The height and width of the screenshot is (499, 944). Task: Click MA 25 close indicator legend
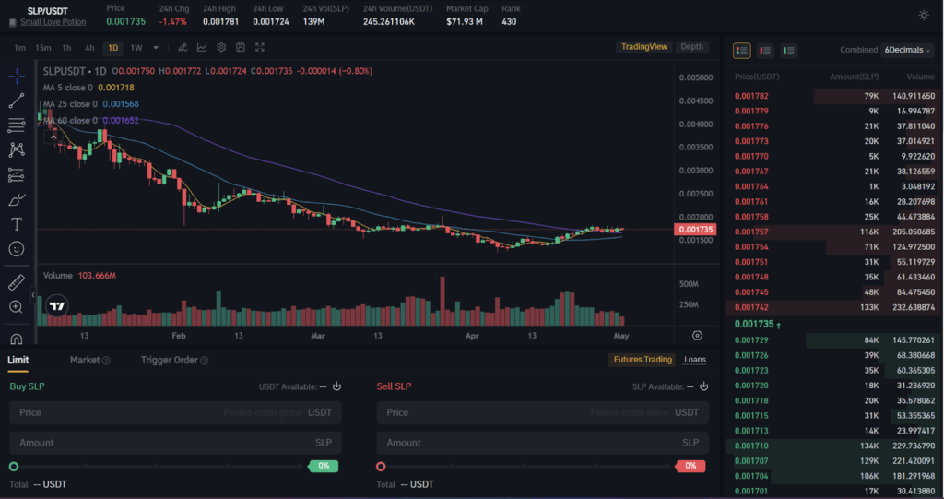91,103
